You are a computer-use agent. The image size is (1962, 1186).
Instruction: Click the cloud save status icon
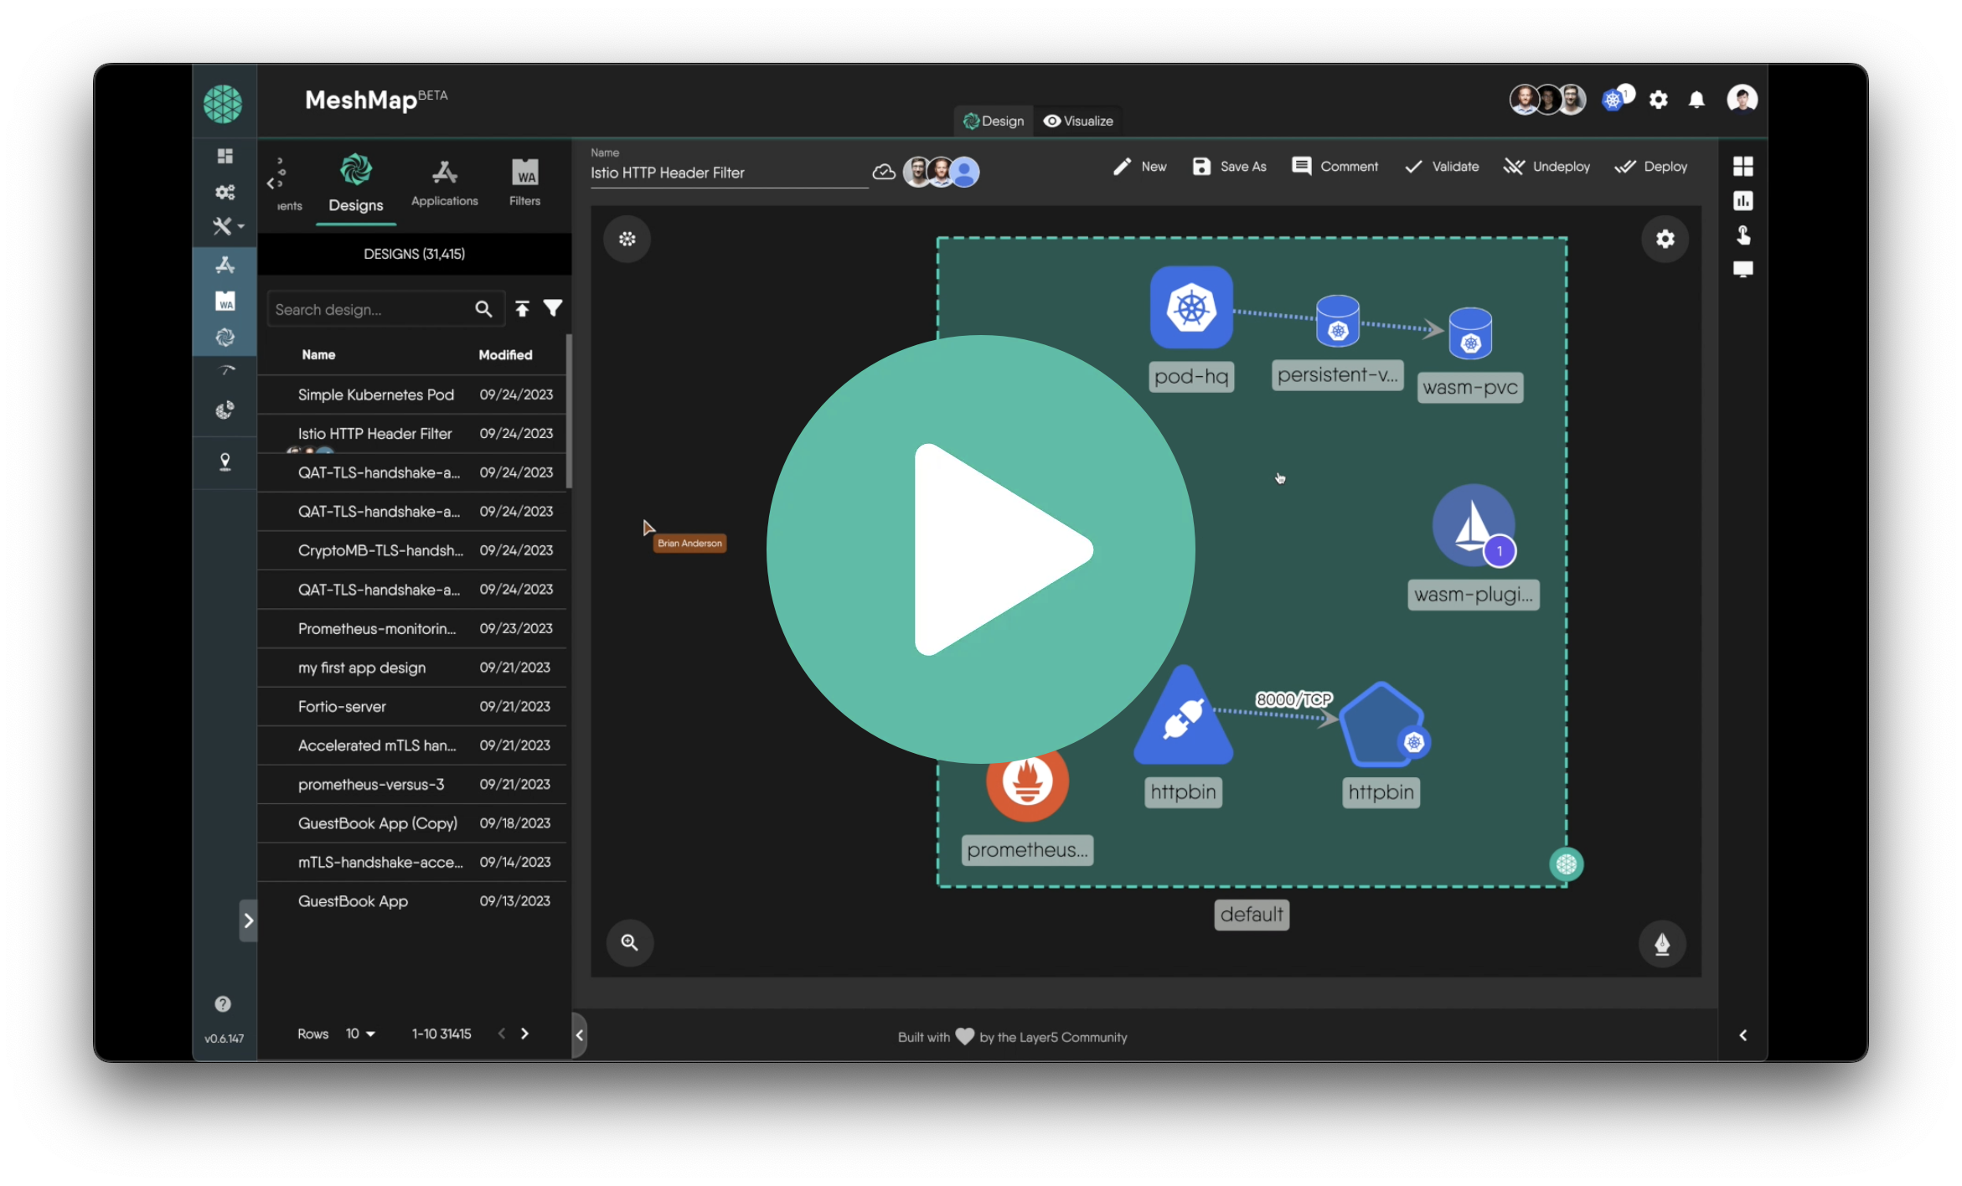(883, 172)
